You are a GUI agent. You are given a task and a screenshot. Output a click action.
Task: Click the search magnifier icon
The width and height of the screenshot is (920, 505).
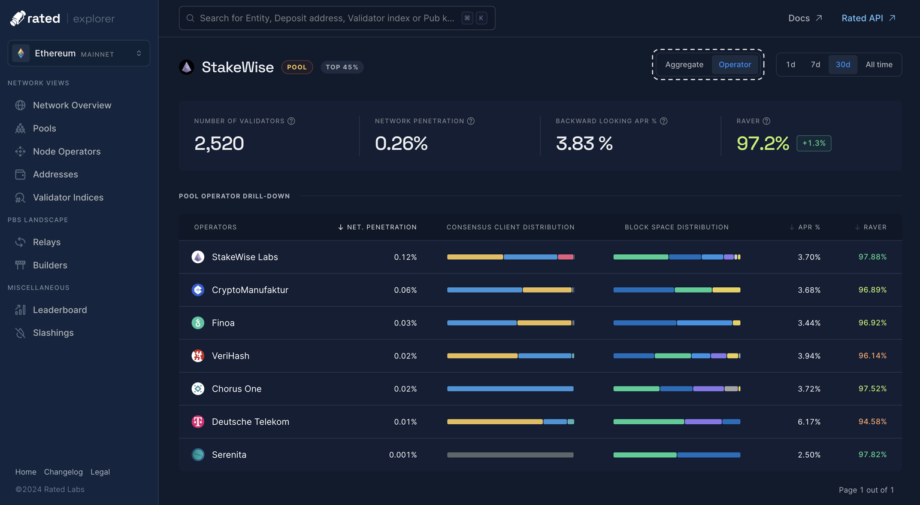190,18
